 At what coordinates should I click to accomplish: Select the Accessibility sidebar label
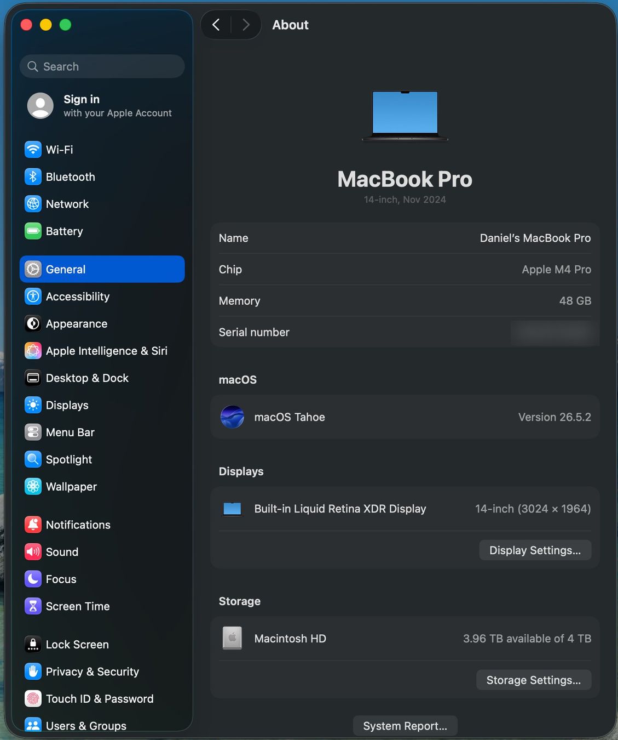[x=78, y=297]
